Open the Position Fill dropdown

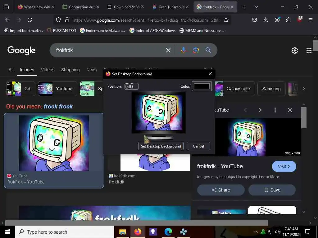coord(131,86)
